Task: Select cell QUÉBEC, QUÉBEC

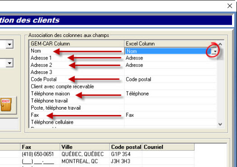Action: tap(85, 154)
